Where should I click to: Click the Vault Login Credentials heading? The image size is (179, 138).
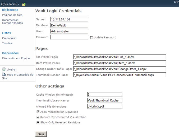tap(58, 11)
